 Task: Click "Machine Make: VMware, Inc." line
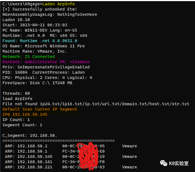point(35,51)
